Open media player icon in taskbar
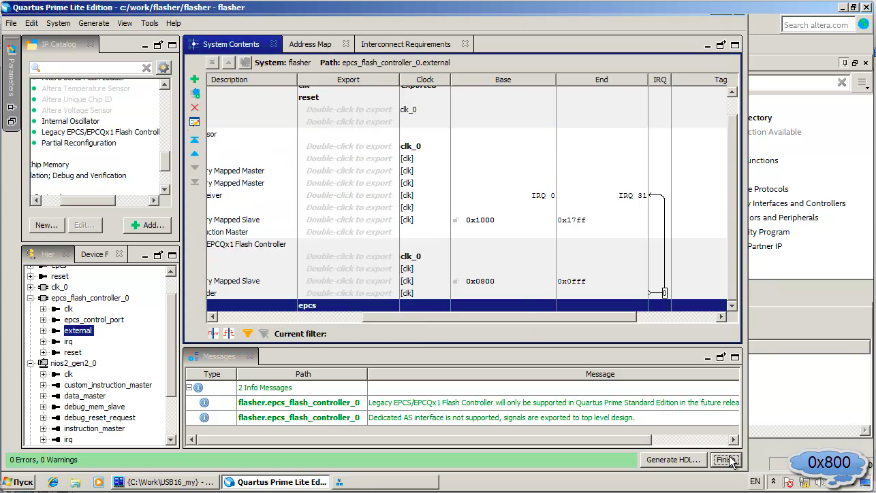The image size is (876, 493). click(x=98, y=482)
